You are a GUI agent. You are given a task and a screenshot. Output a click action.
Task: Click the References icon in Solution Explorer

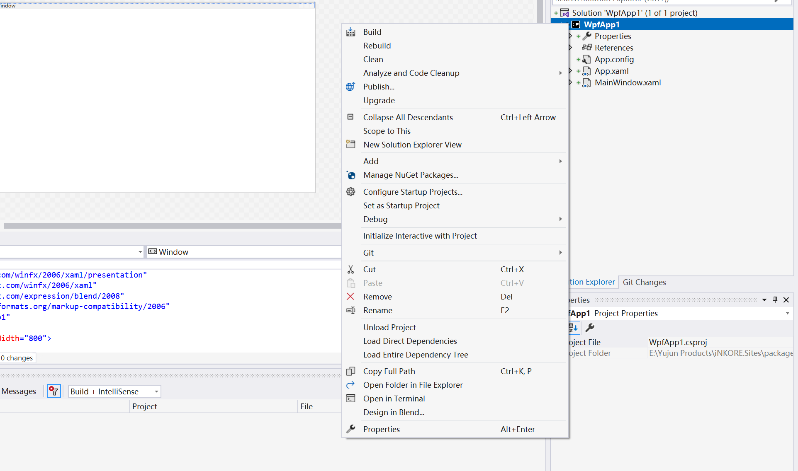(x=587, y=48)
